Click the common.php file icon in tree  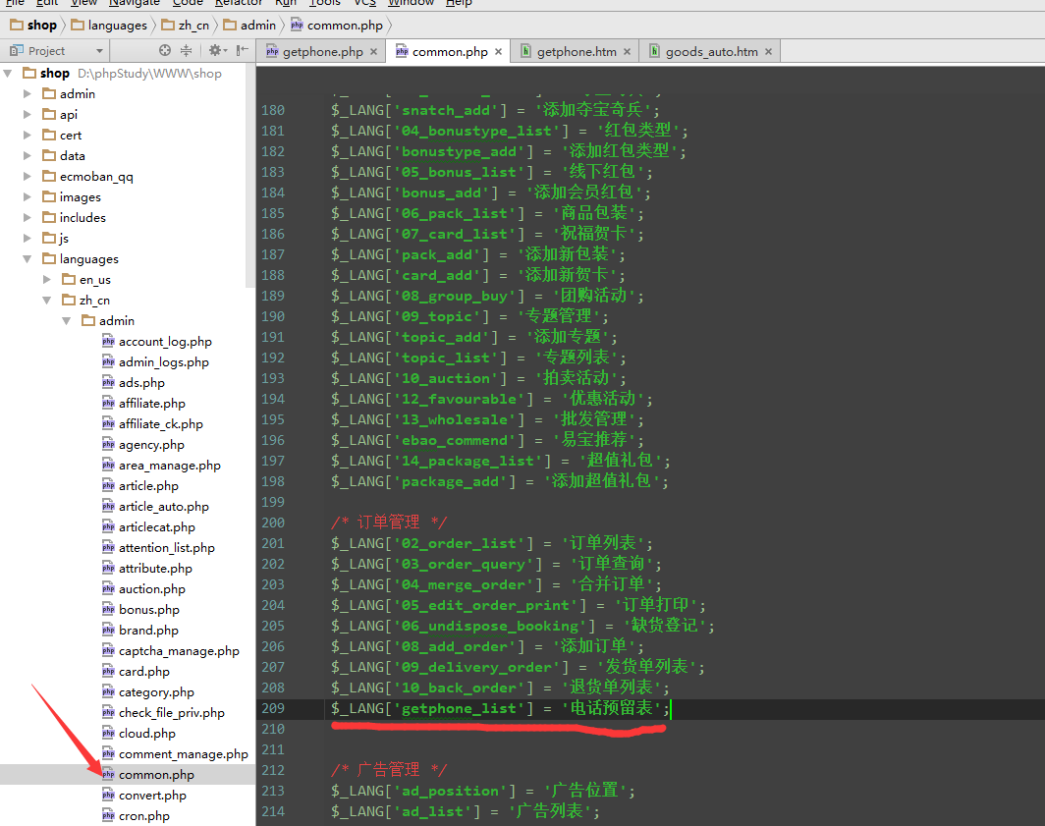[108, 775]
